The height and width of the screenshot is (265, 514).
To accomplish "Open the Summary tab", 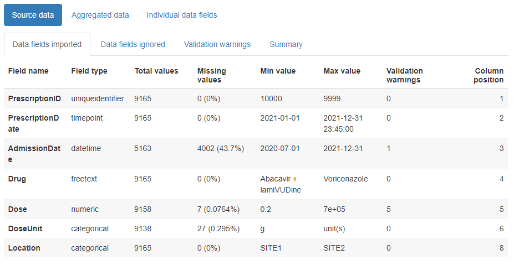I will 286,44.
